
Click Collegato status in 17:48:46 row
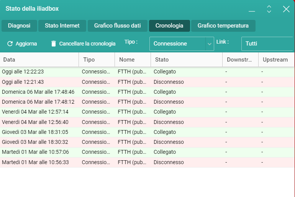(x=165, y=92)
